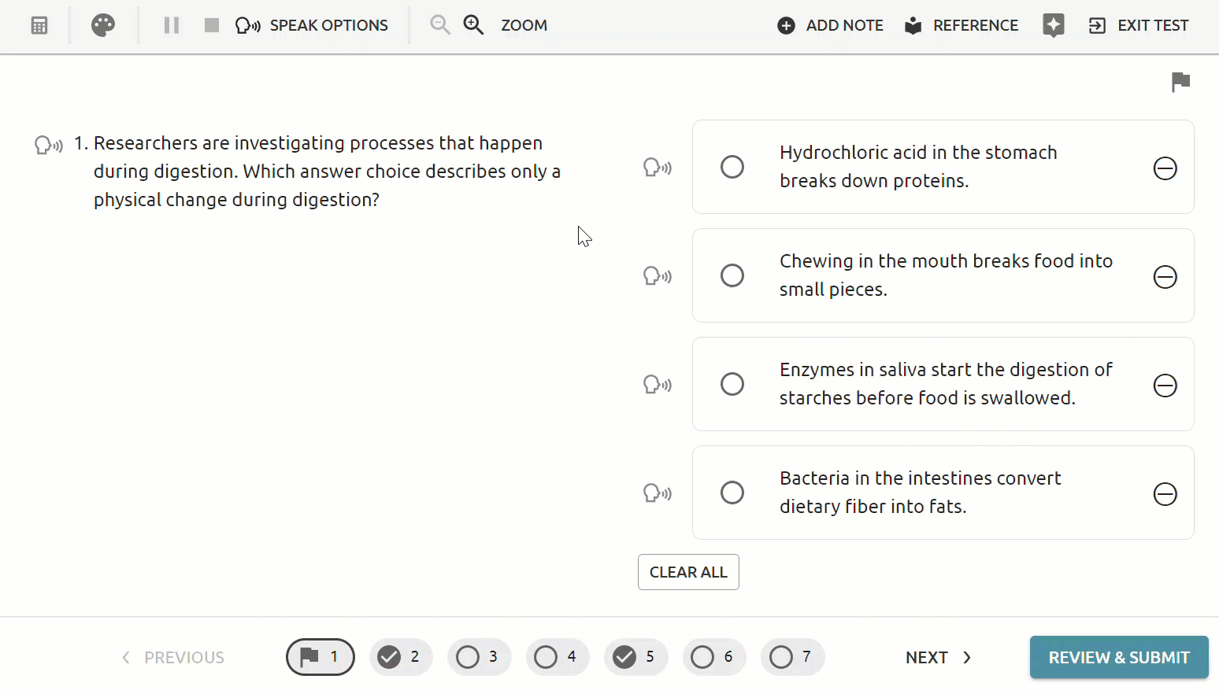Play audio for the question text
The width and height of the screenshot is (1219, 694).
pyautogui.click(x=49, y=145)
